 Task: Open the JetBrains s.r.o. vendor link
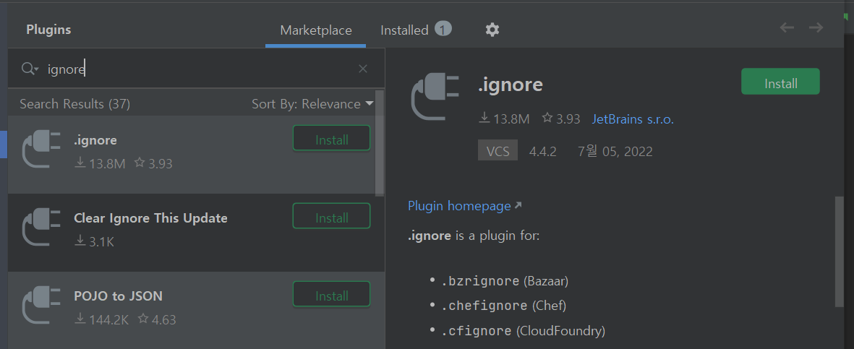[x=633, y=119]
